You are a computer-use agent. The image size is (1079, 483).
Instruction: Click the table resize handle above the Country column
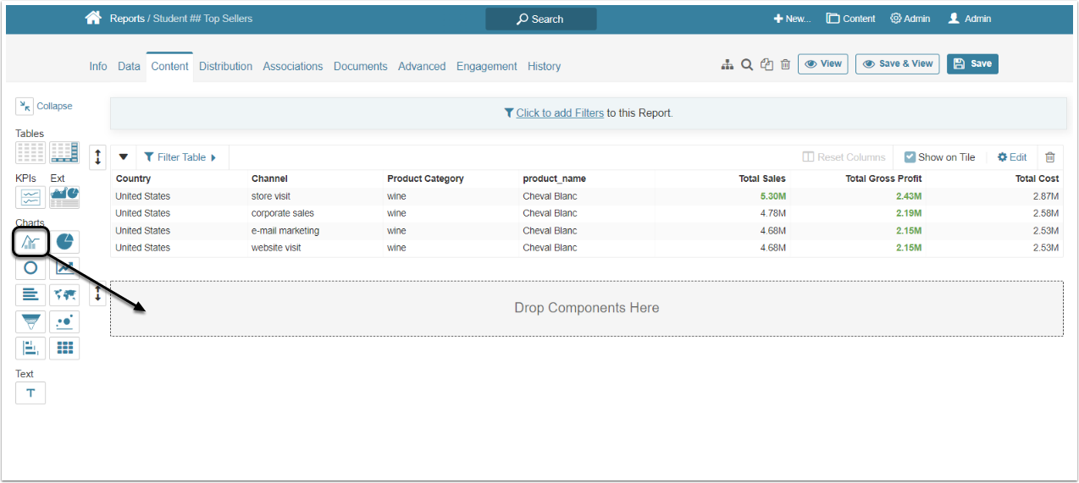98,157
